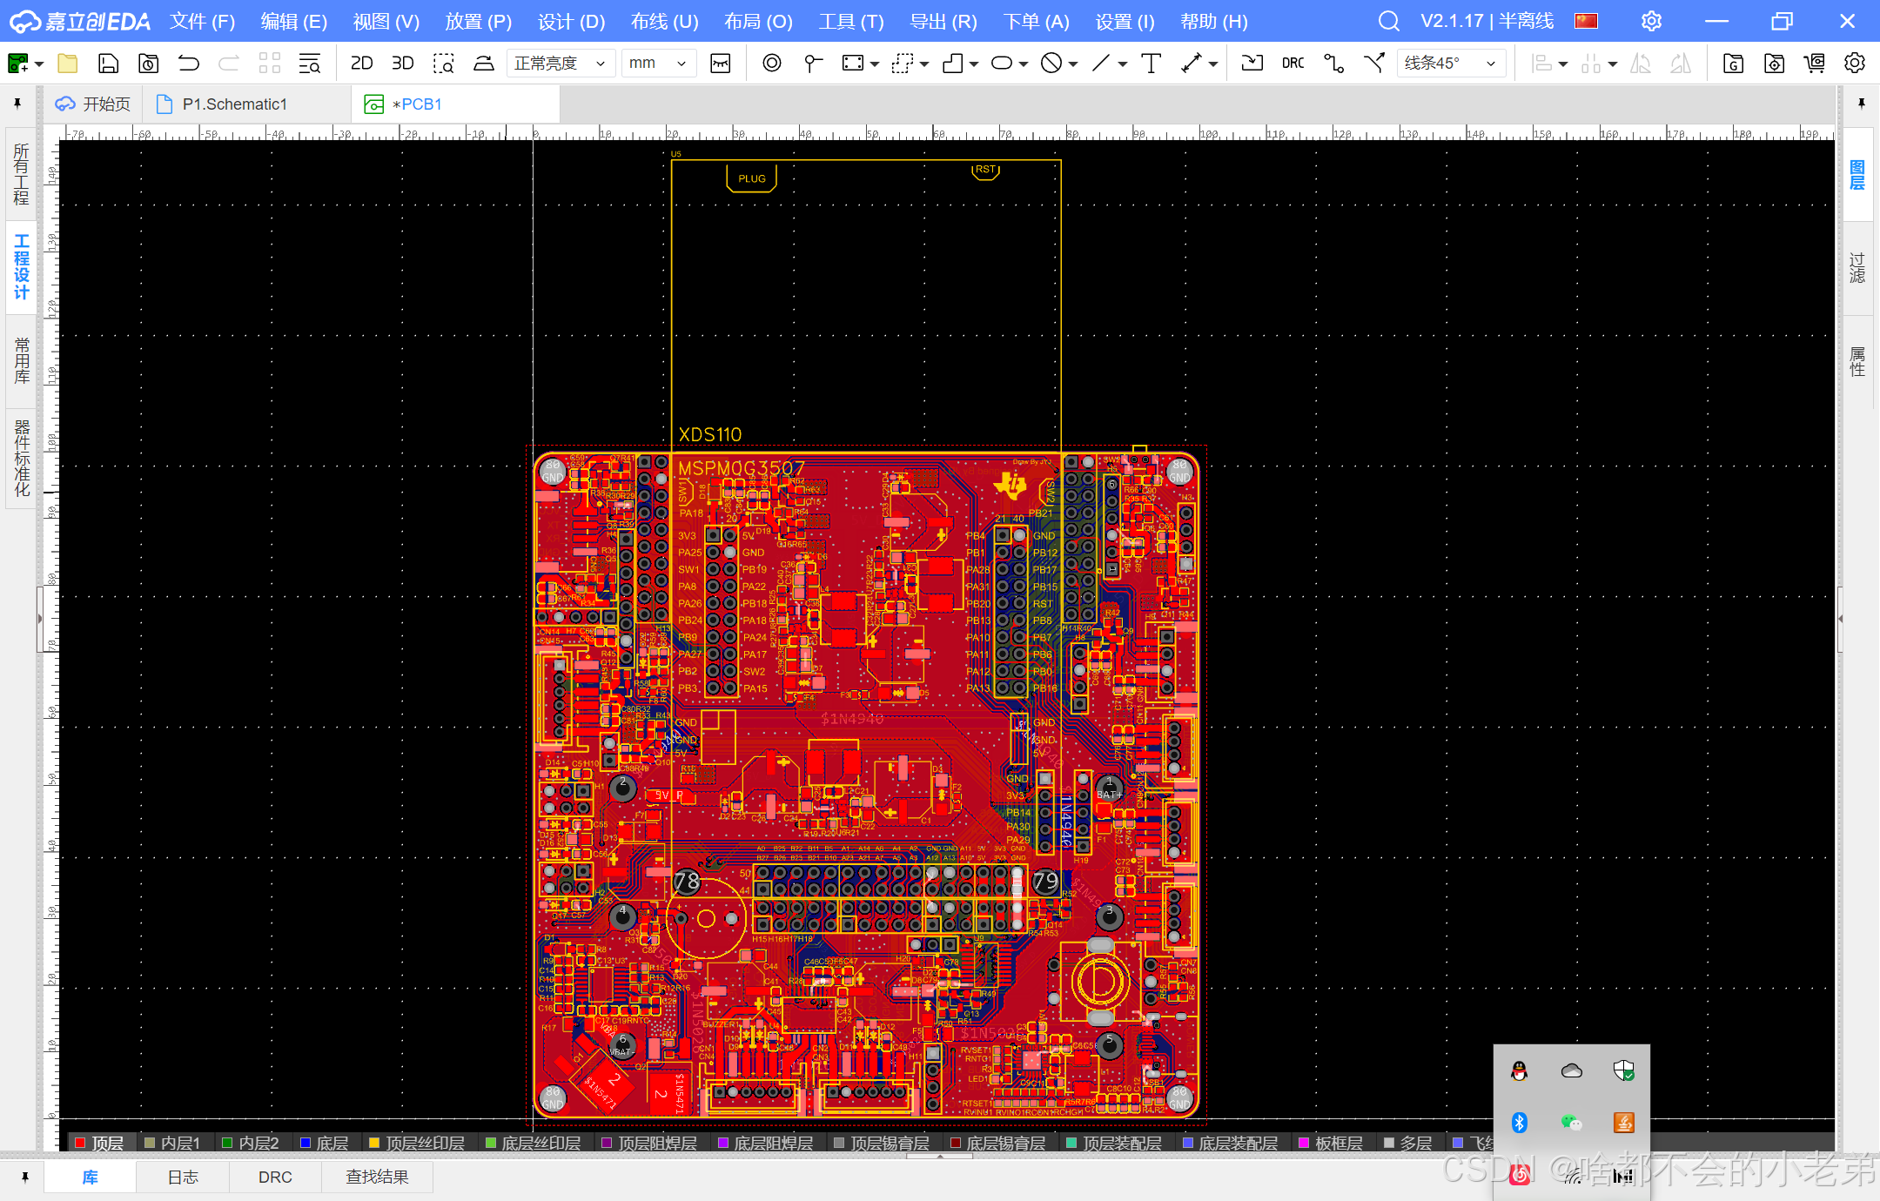
Task: Open the 布线 (U) menu
Action: 665,21
